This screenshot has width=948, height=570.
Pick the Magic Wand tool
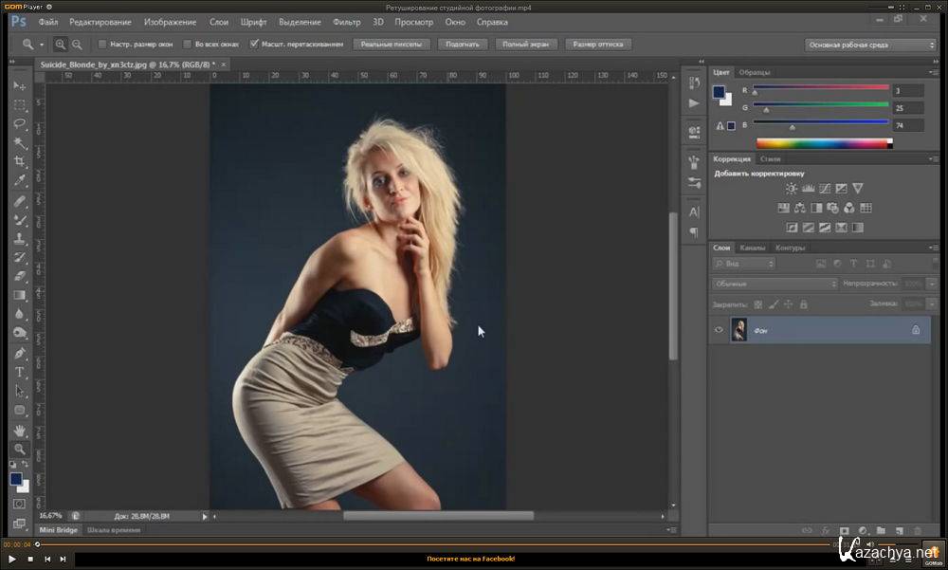click(20, 142)
